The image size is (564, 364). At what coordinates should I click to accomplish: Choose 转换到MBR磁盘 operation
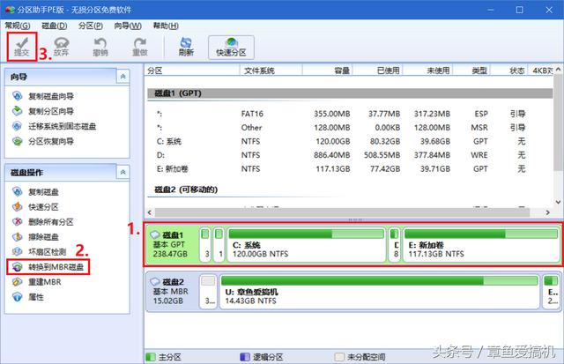[x=56, y=267]
